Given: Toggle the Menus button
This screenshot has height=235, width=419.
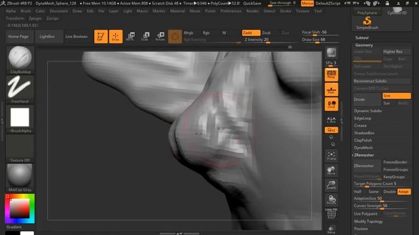Looking at the screenshot, I should [307, 3].
